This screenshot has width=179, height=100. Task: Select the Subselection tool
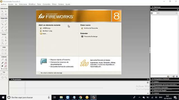(x=6, y=11)
